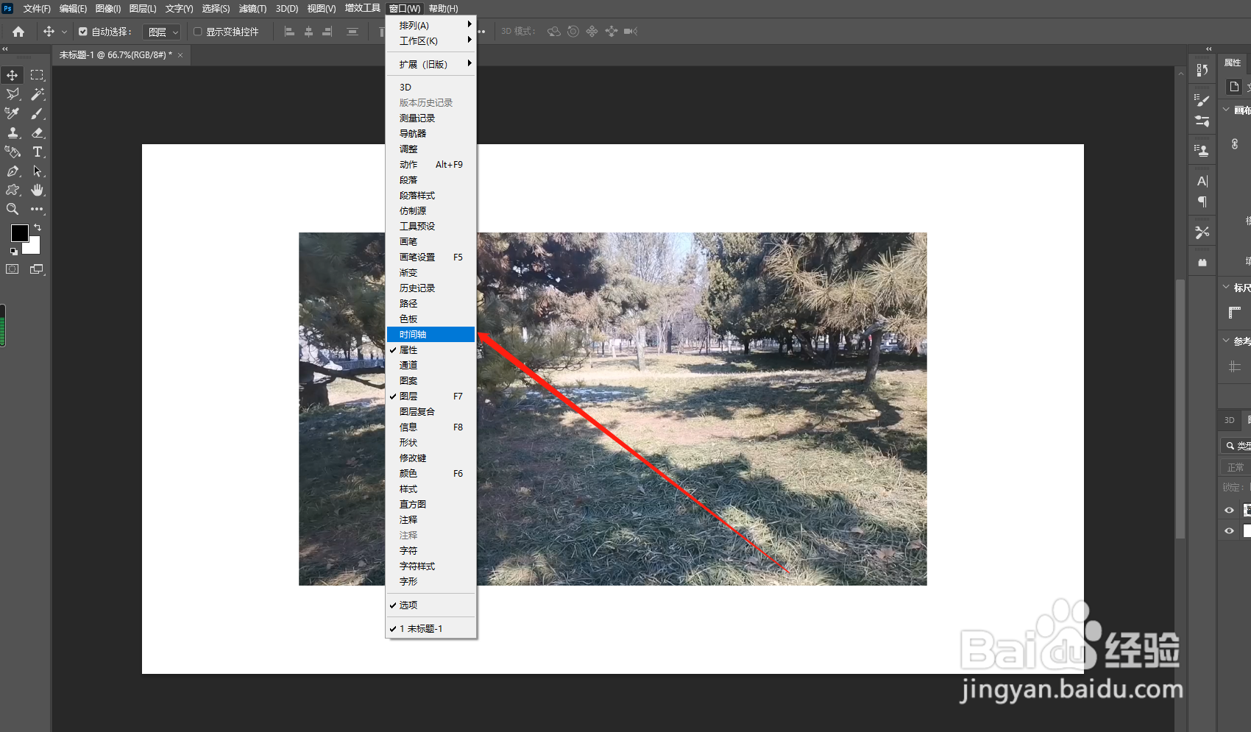Choose 导航器 (Navigator) from the Window menu
The width and height of the screenshot is (1251, 732).
[431, 134]
